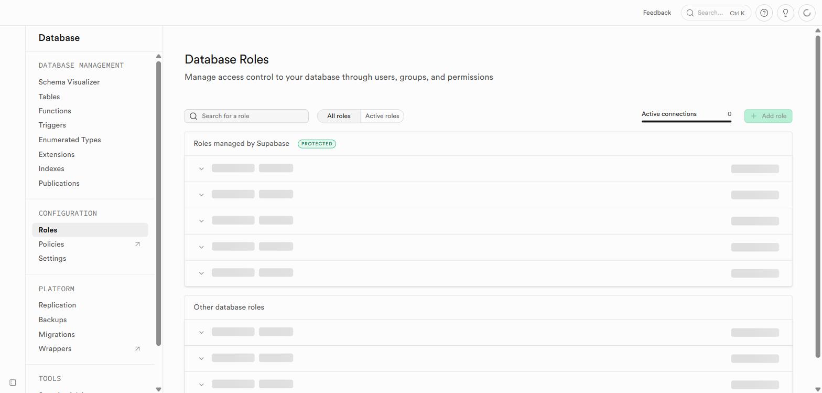Open Functions in the sidebar

pyautogui.click(x=55, y=111)
